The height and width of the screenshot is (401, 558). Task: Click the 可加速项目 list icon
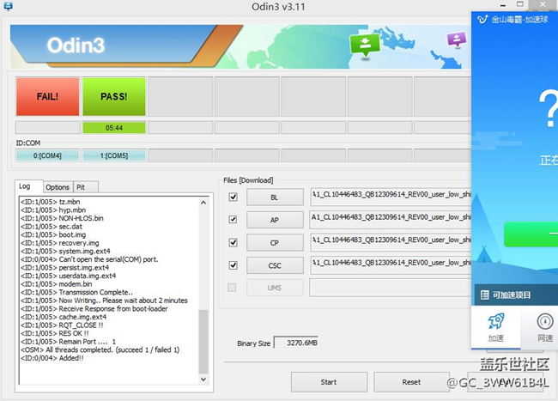point(483,295)
